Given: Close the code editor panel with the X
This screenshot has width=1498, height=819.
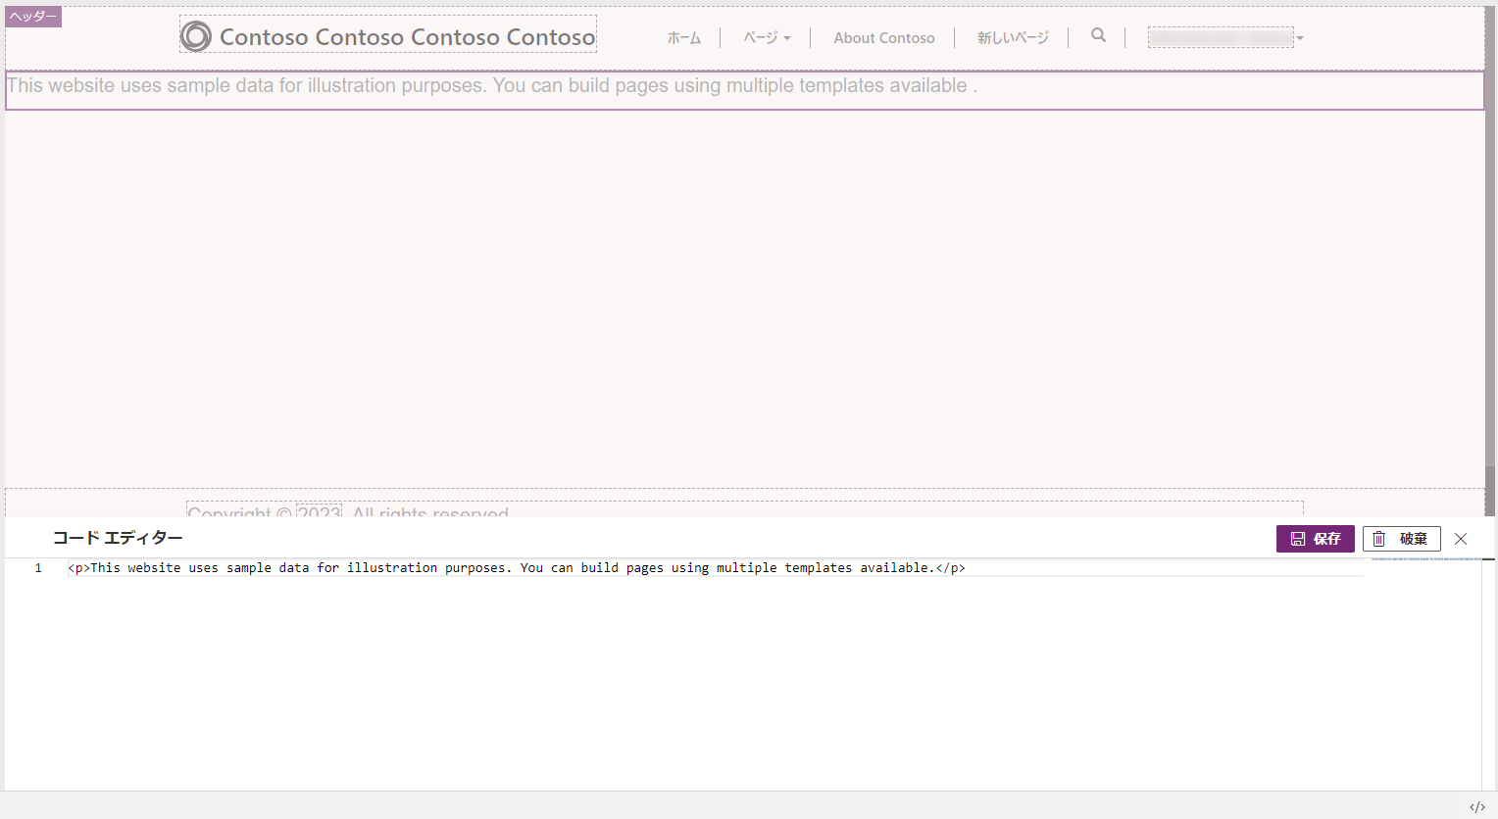Looking at the screenshot, I should (1461, 539).
